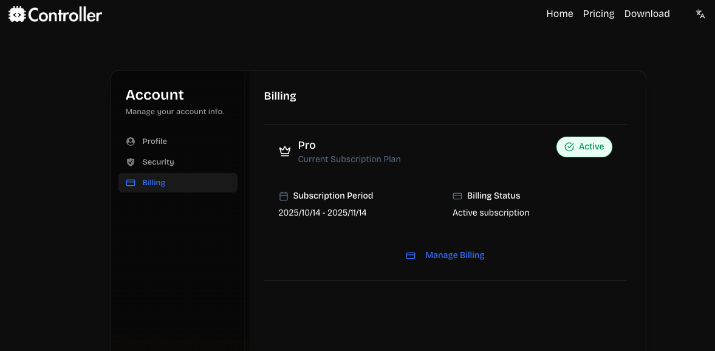Click the Pro plan name
Screen dimensions: 715x351
[307, 145]
